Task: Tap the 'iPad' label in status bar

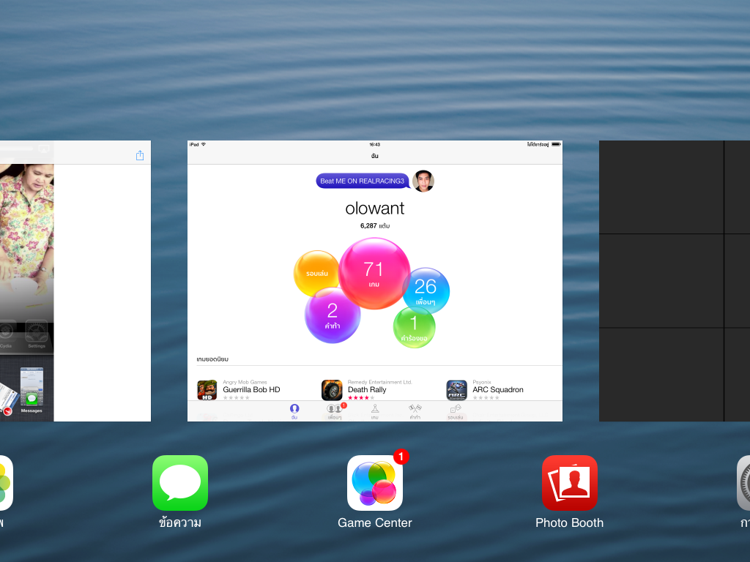Action: tap(194, 144)
